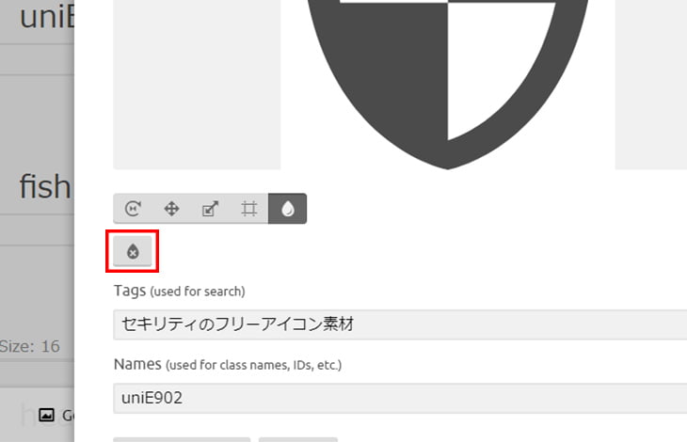Click the gray area right of the shield
Image resolution: width=687 pixels, height=442 pixels.
click(x=649, y=85)
